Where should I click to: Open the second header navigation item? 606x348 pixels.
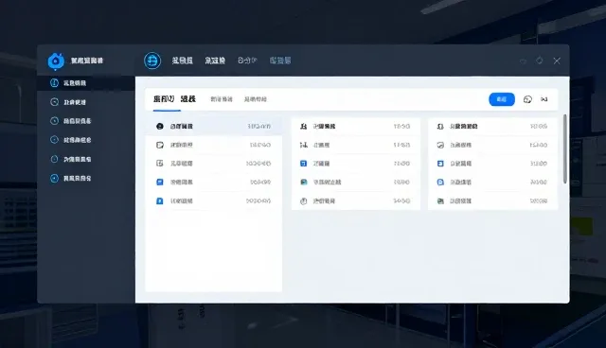[215, 61]
